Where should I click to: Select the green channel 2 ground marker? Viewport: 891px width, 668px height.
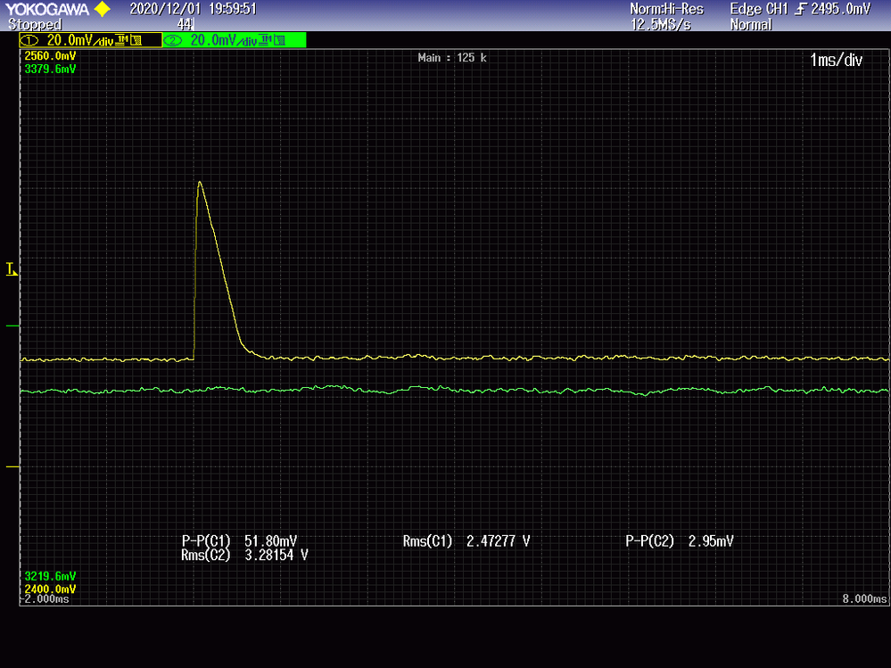click(x=12, y=326)
